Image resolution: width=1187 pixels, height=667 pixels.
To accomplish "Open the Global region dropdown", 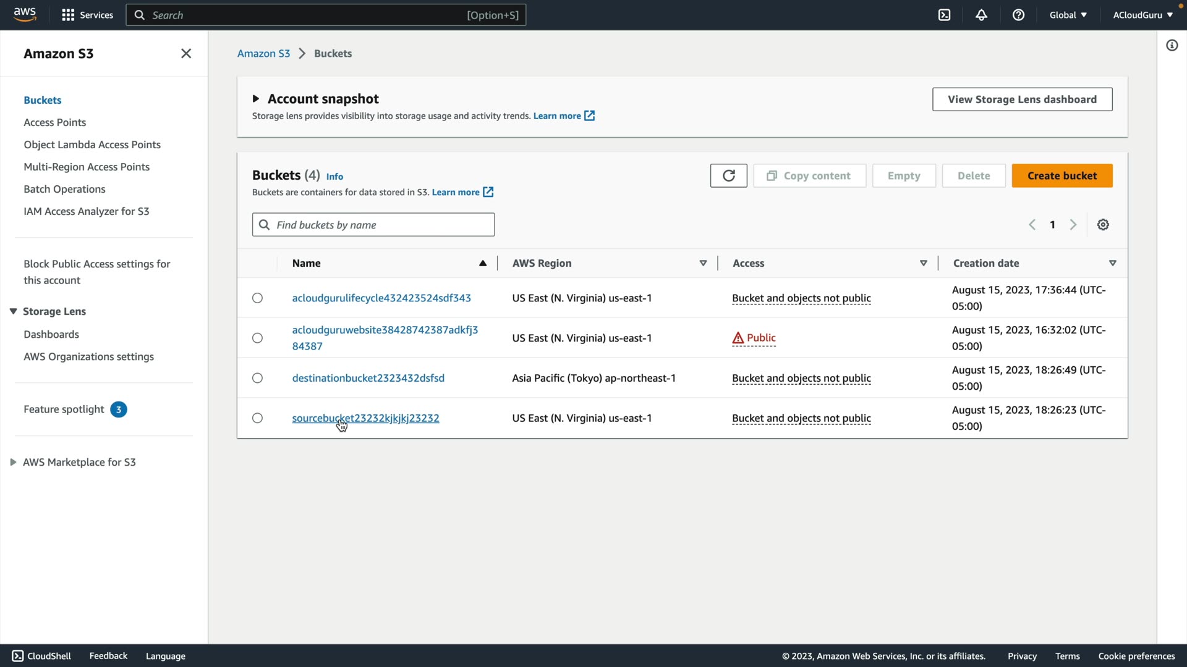I will point(1068,15).
